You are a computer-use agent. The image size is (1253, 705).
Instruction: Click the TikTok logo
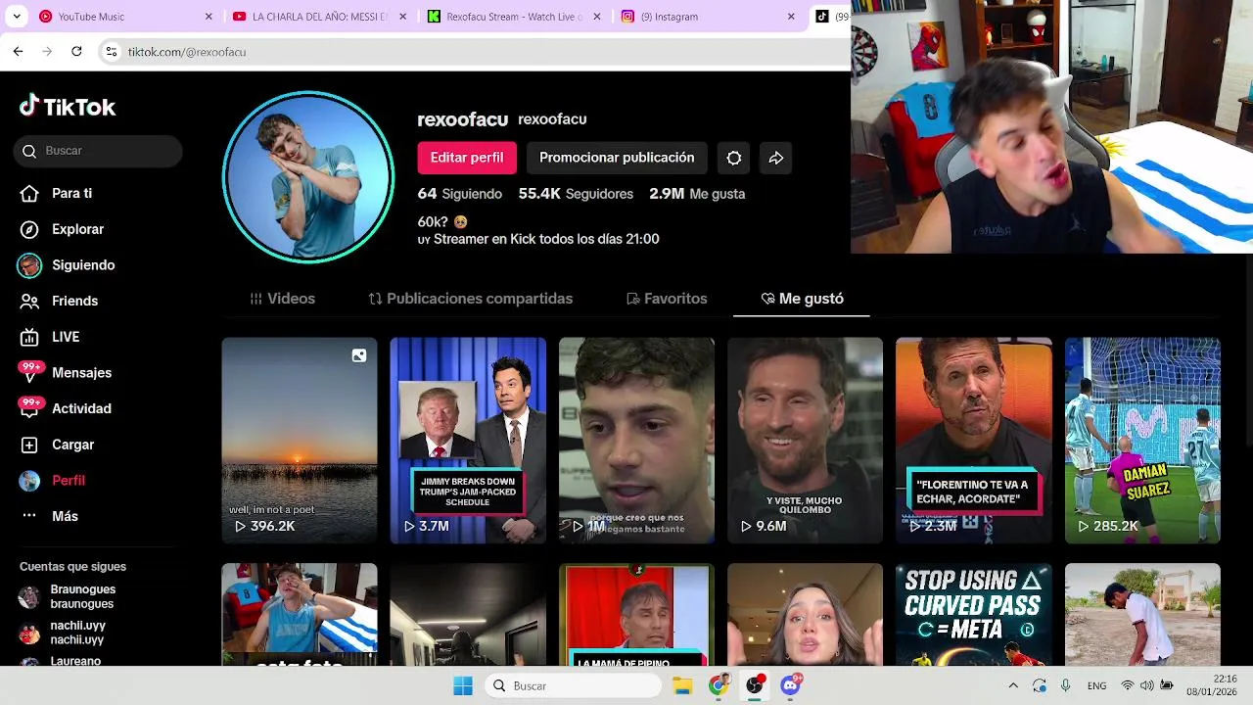click(x=68, y=107)
